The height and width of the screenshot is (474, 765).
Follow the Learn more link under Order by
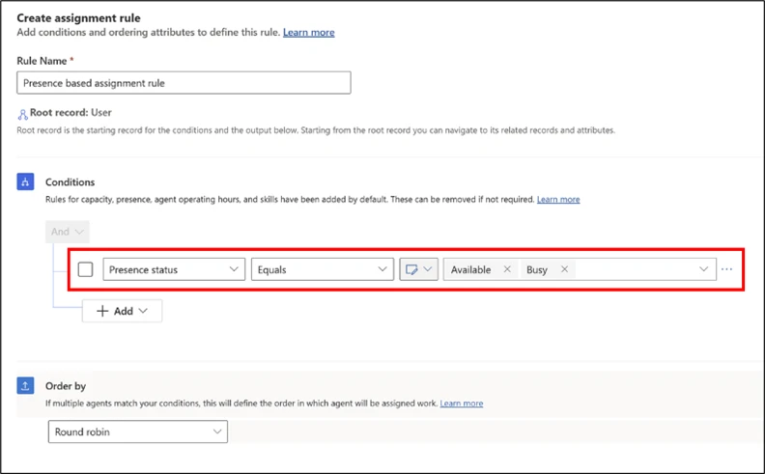462,403
